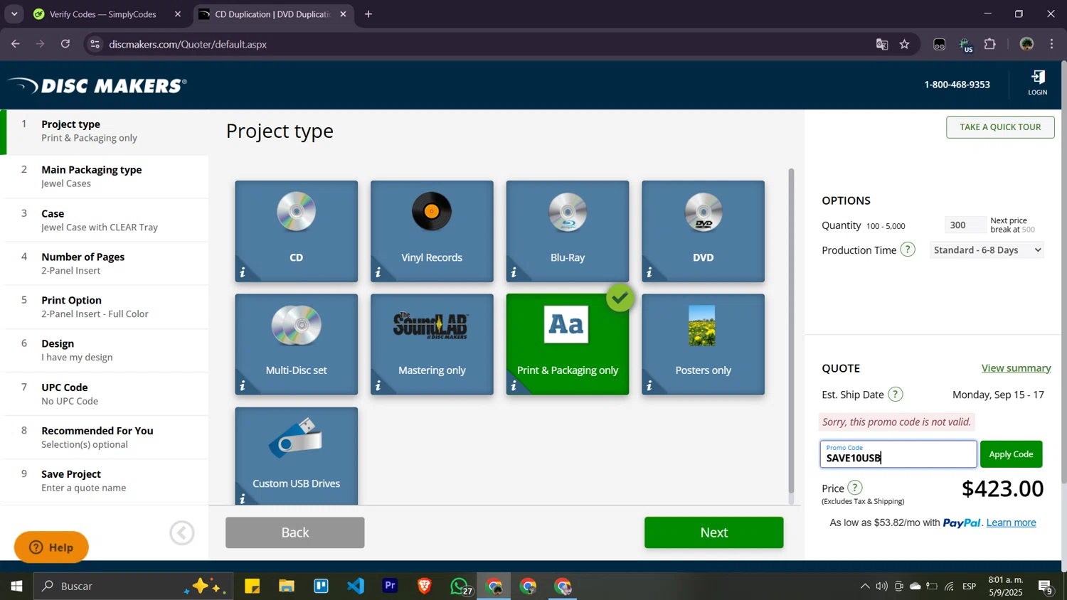Bookmark this page with the star icon

click(905, 44)
